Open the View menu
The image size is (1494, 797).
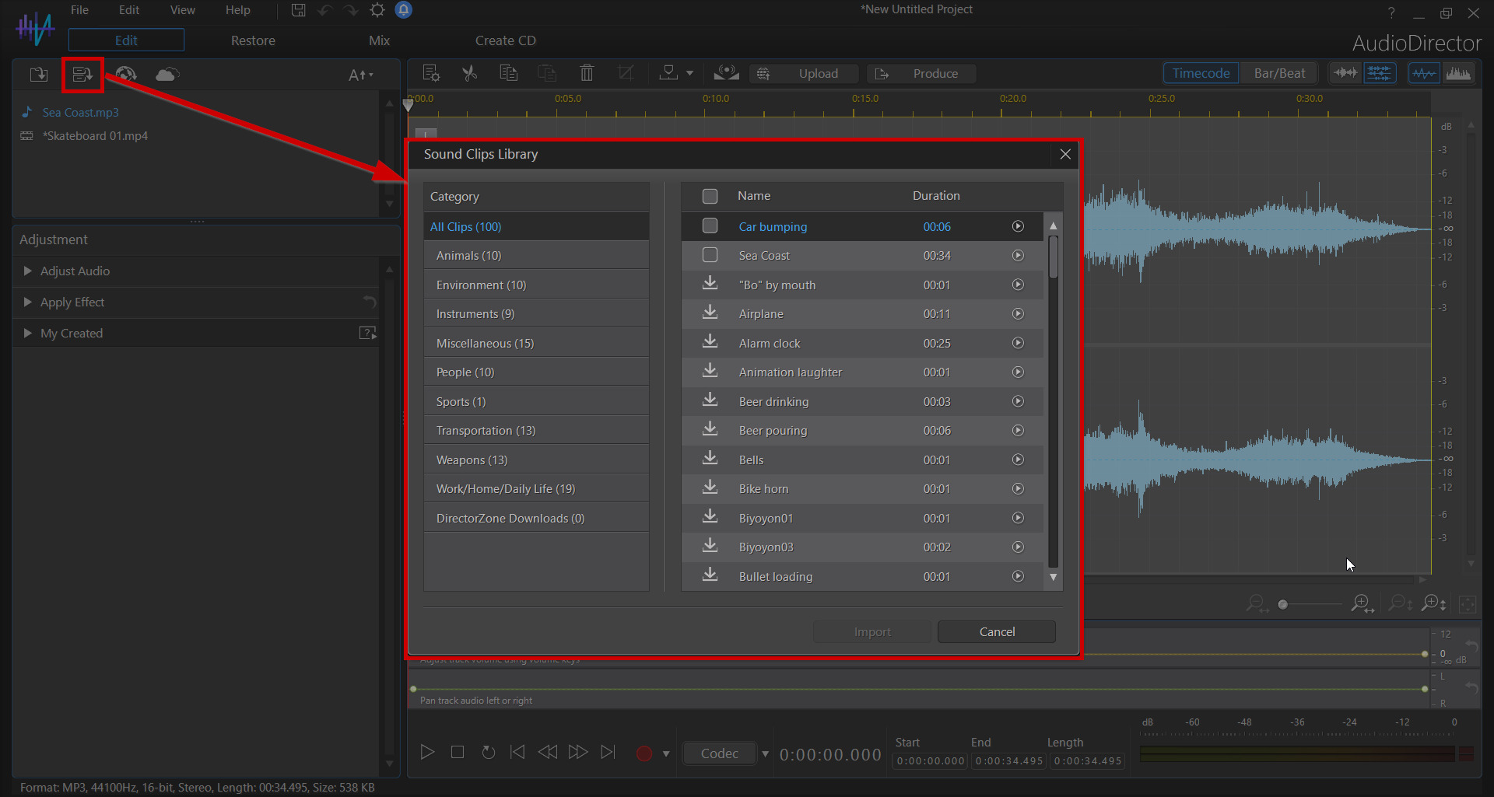click(182, 10)
